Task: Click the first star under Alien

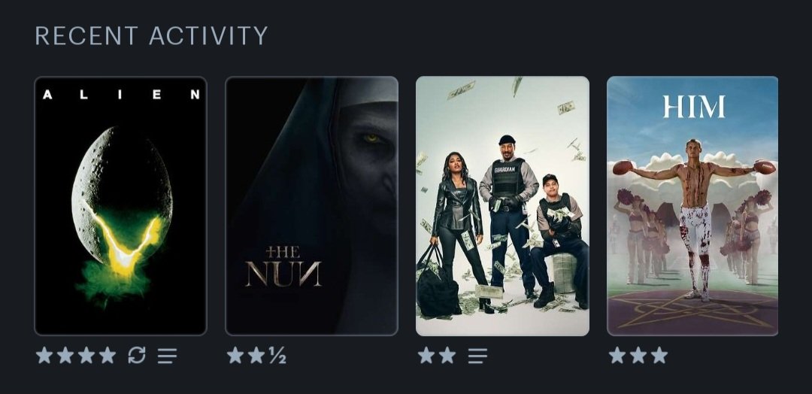Action: coord(44,355)
